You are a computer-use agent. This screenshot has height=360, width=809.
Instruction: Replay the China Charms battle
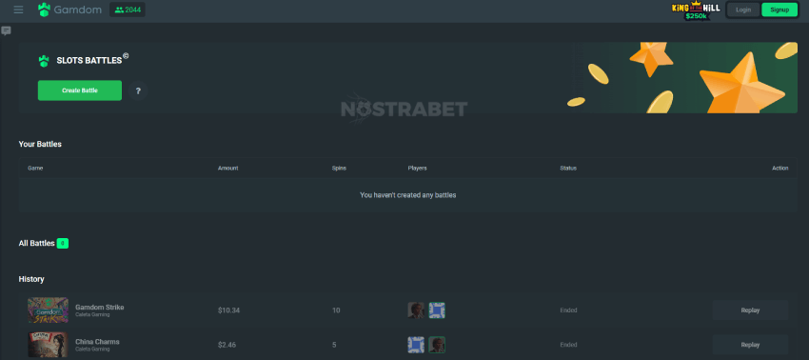click(x=750, y=345)
